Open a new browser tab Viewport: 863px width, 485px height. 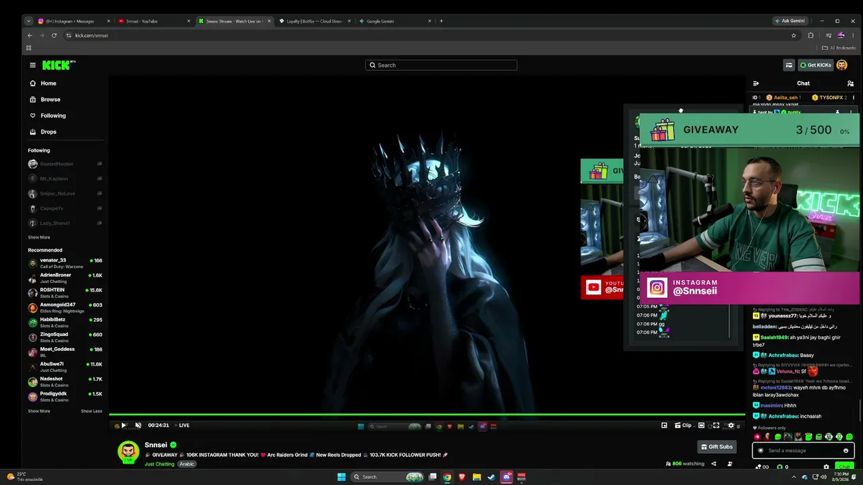(x=441, y=21)
